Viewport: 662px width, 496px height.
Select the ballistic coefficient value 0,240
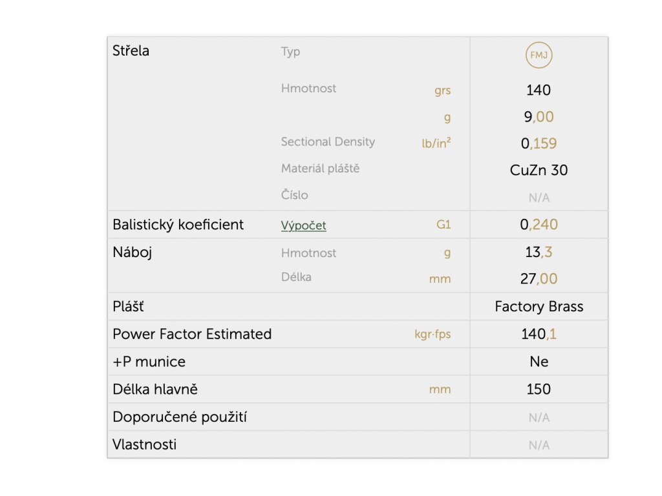click(539, 224)
